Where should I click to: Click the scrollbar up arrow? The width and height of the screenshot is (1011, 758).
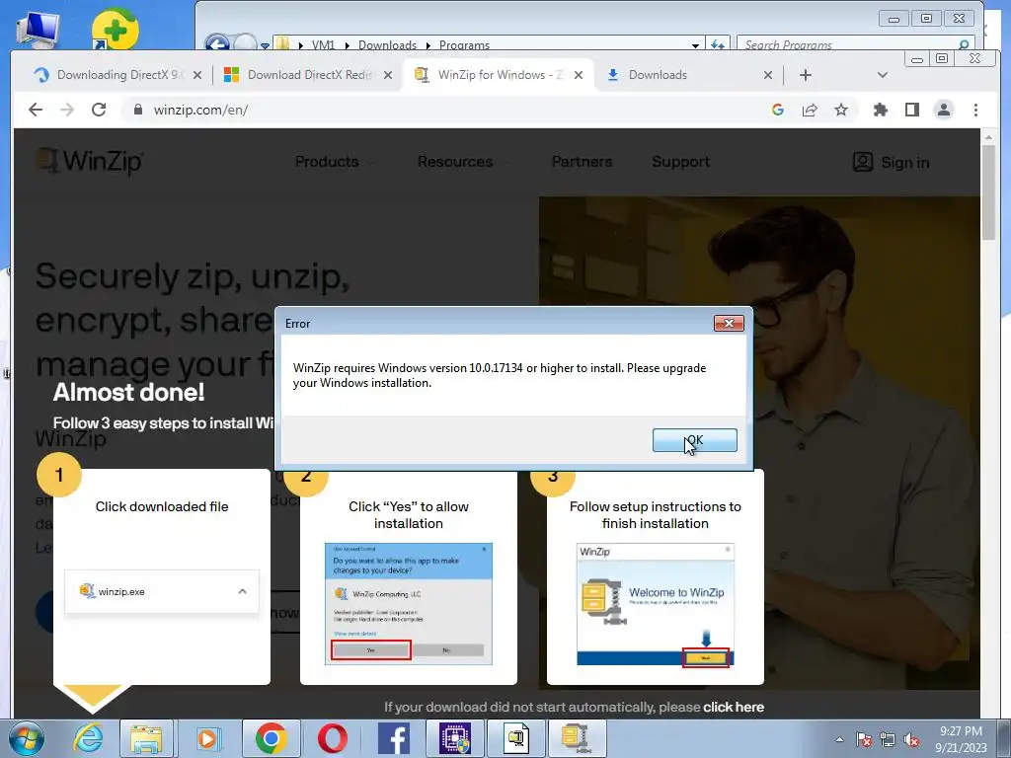pyautogui.click(x=988, y=137)
